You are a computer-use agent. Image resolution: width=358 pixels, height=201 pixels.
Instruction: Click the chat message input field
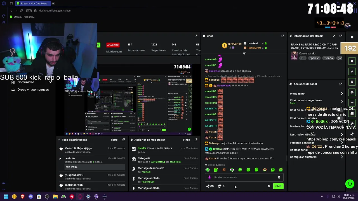pos(244,178)
